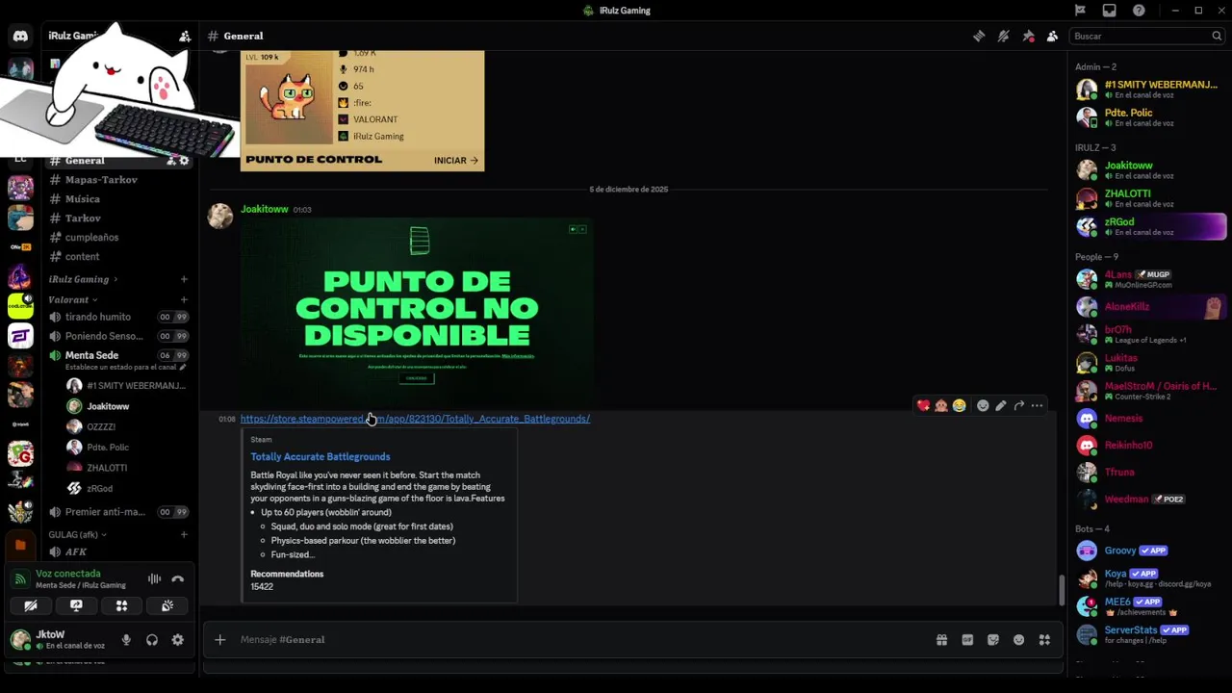Screen dimensions: 1232x693
Task: Open the Punto de Control No Disponible image
Action: (417, 312)
